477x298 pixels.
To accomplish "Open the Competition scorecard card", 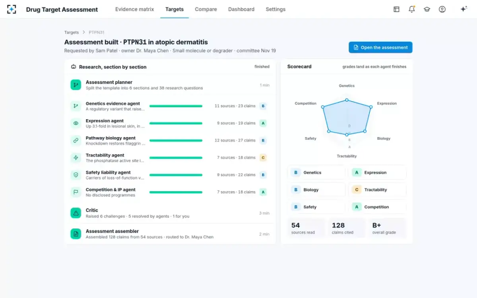I will click(x=377, y=207).
